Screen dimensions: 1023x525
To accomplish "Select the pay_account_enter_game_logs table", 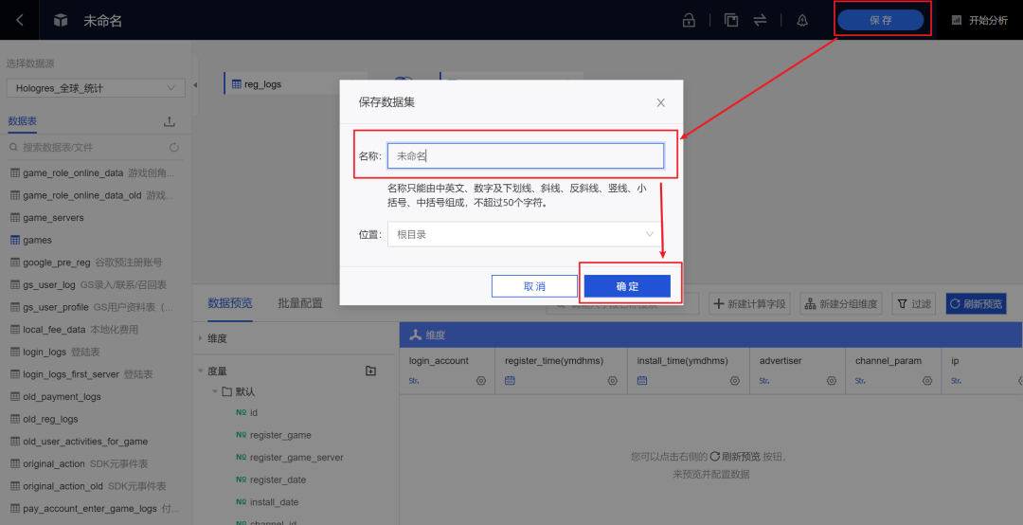I will 93,508.
